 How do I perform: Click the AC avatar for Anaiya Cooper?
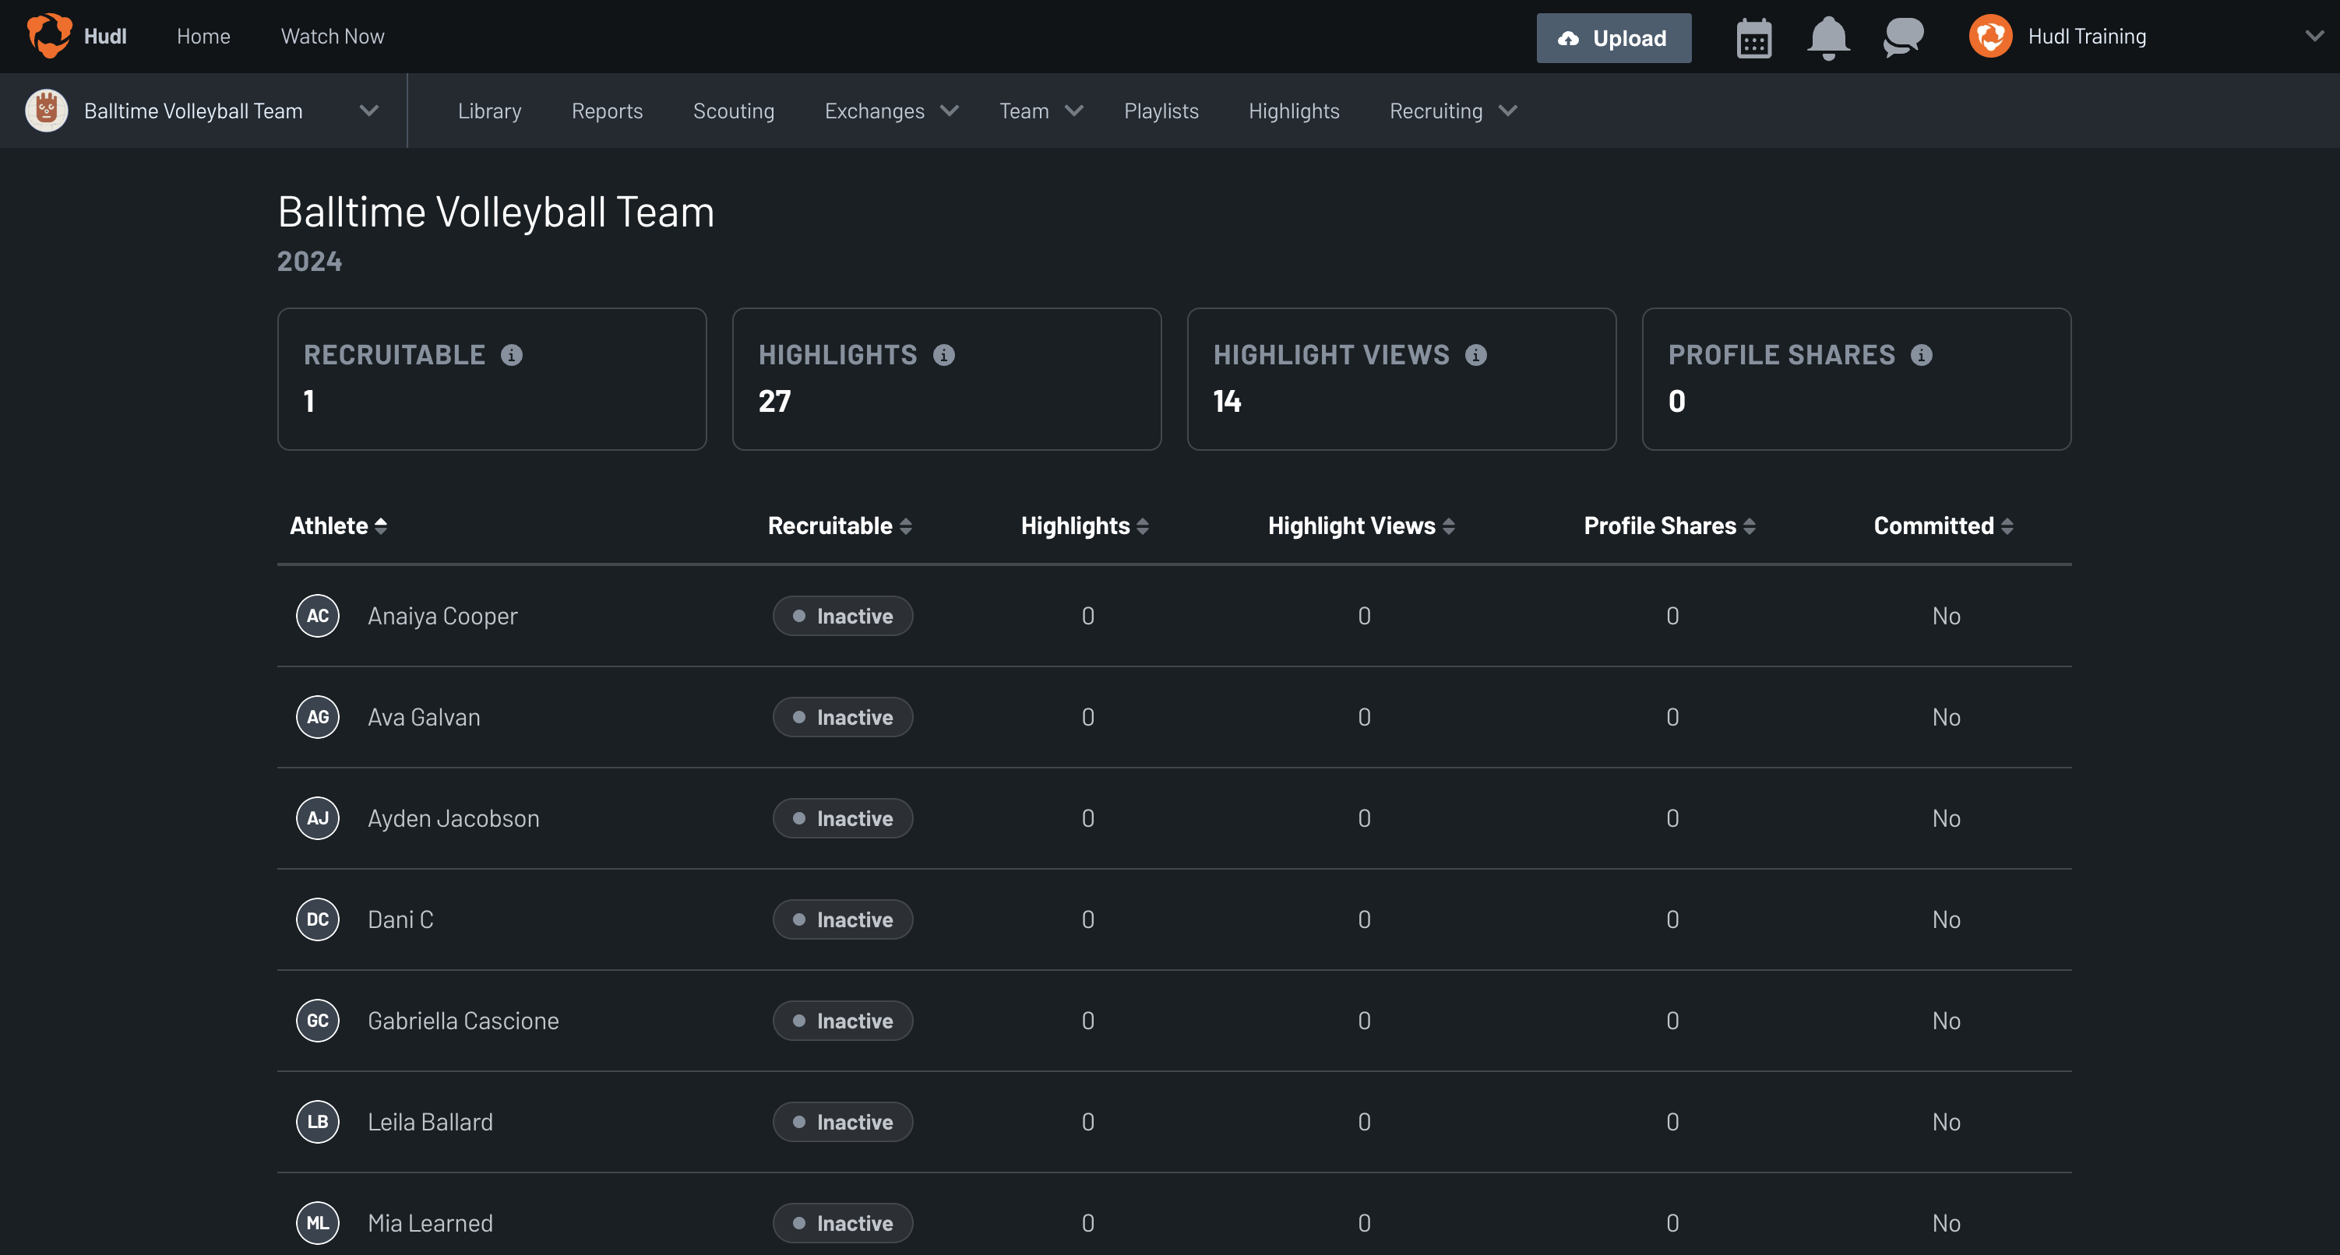pyautogui.click(x=317, y=616)
